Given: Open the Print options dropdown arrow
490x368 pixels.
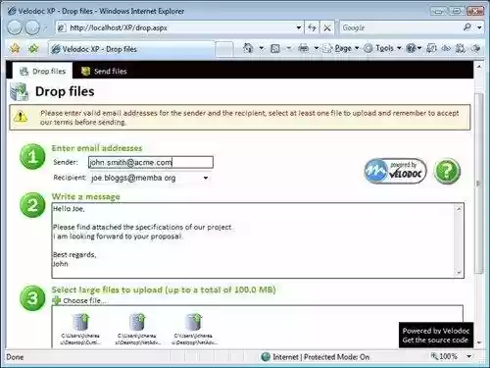Looking at the screenshot, I should coord(317,48).
